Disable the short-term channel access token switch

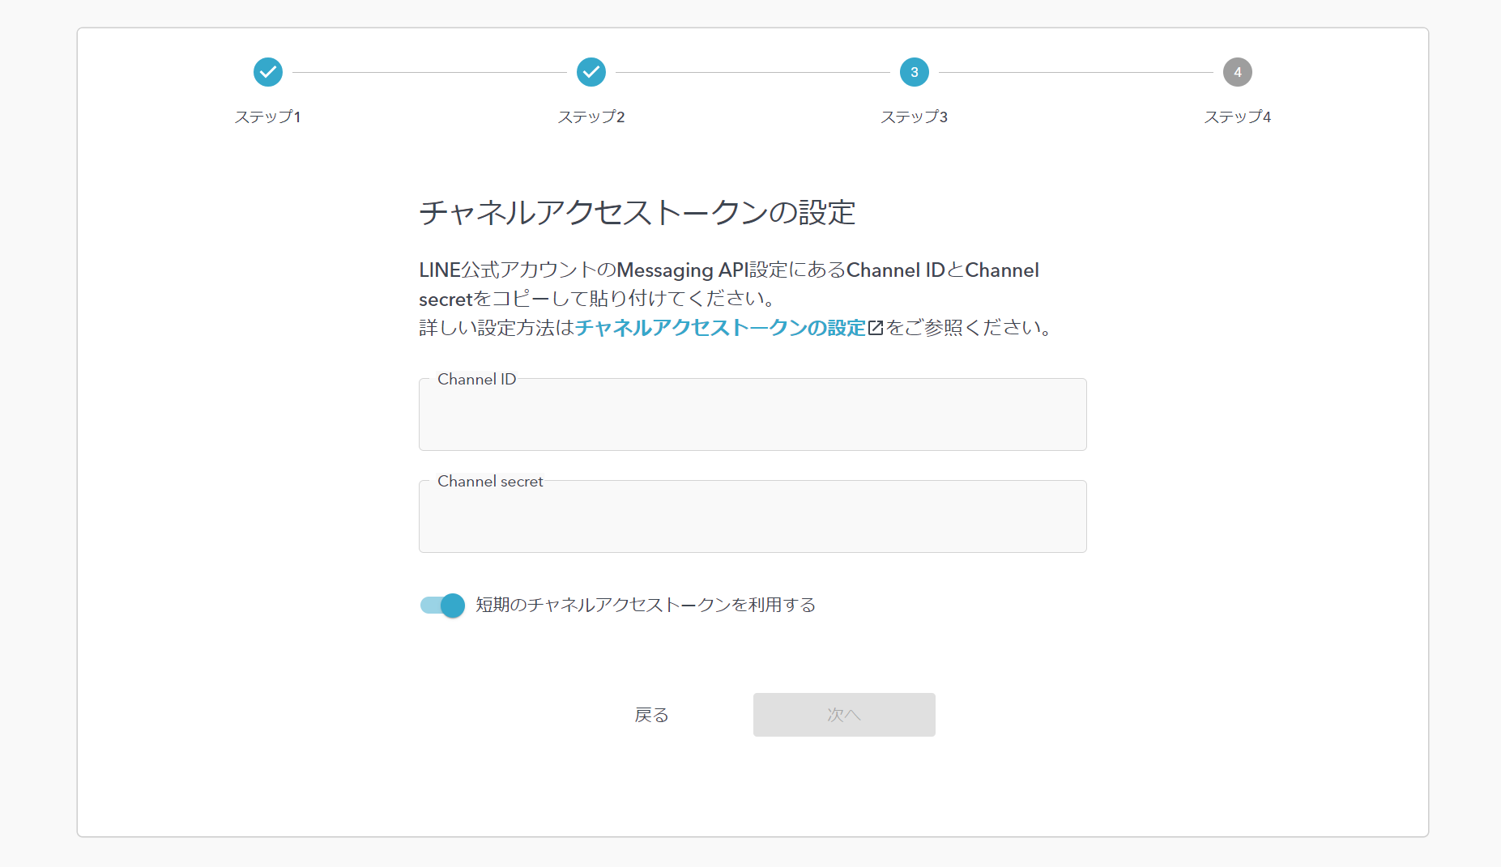pyautogui.click(x=443, y=605)
